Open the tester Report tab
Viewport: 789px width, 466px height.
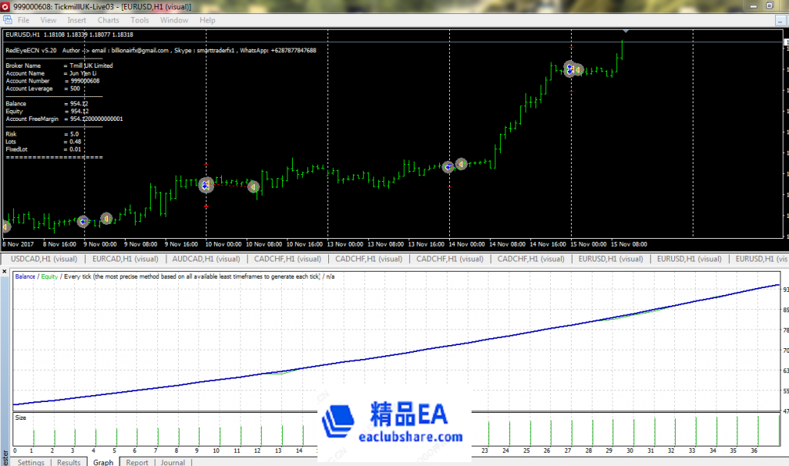[x=137, y=462]
